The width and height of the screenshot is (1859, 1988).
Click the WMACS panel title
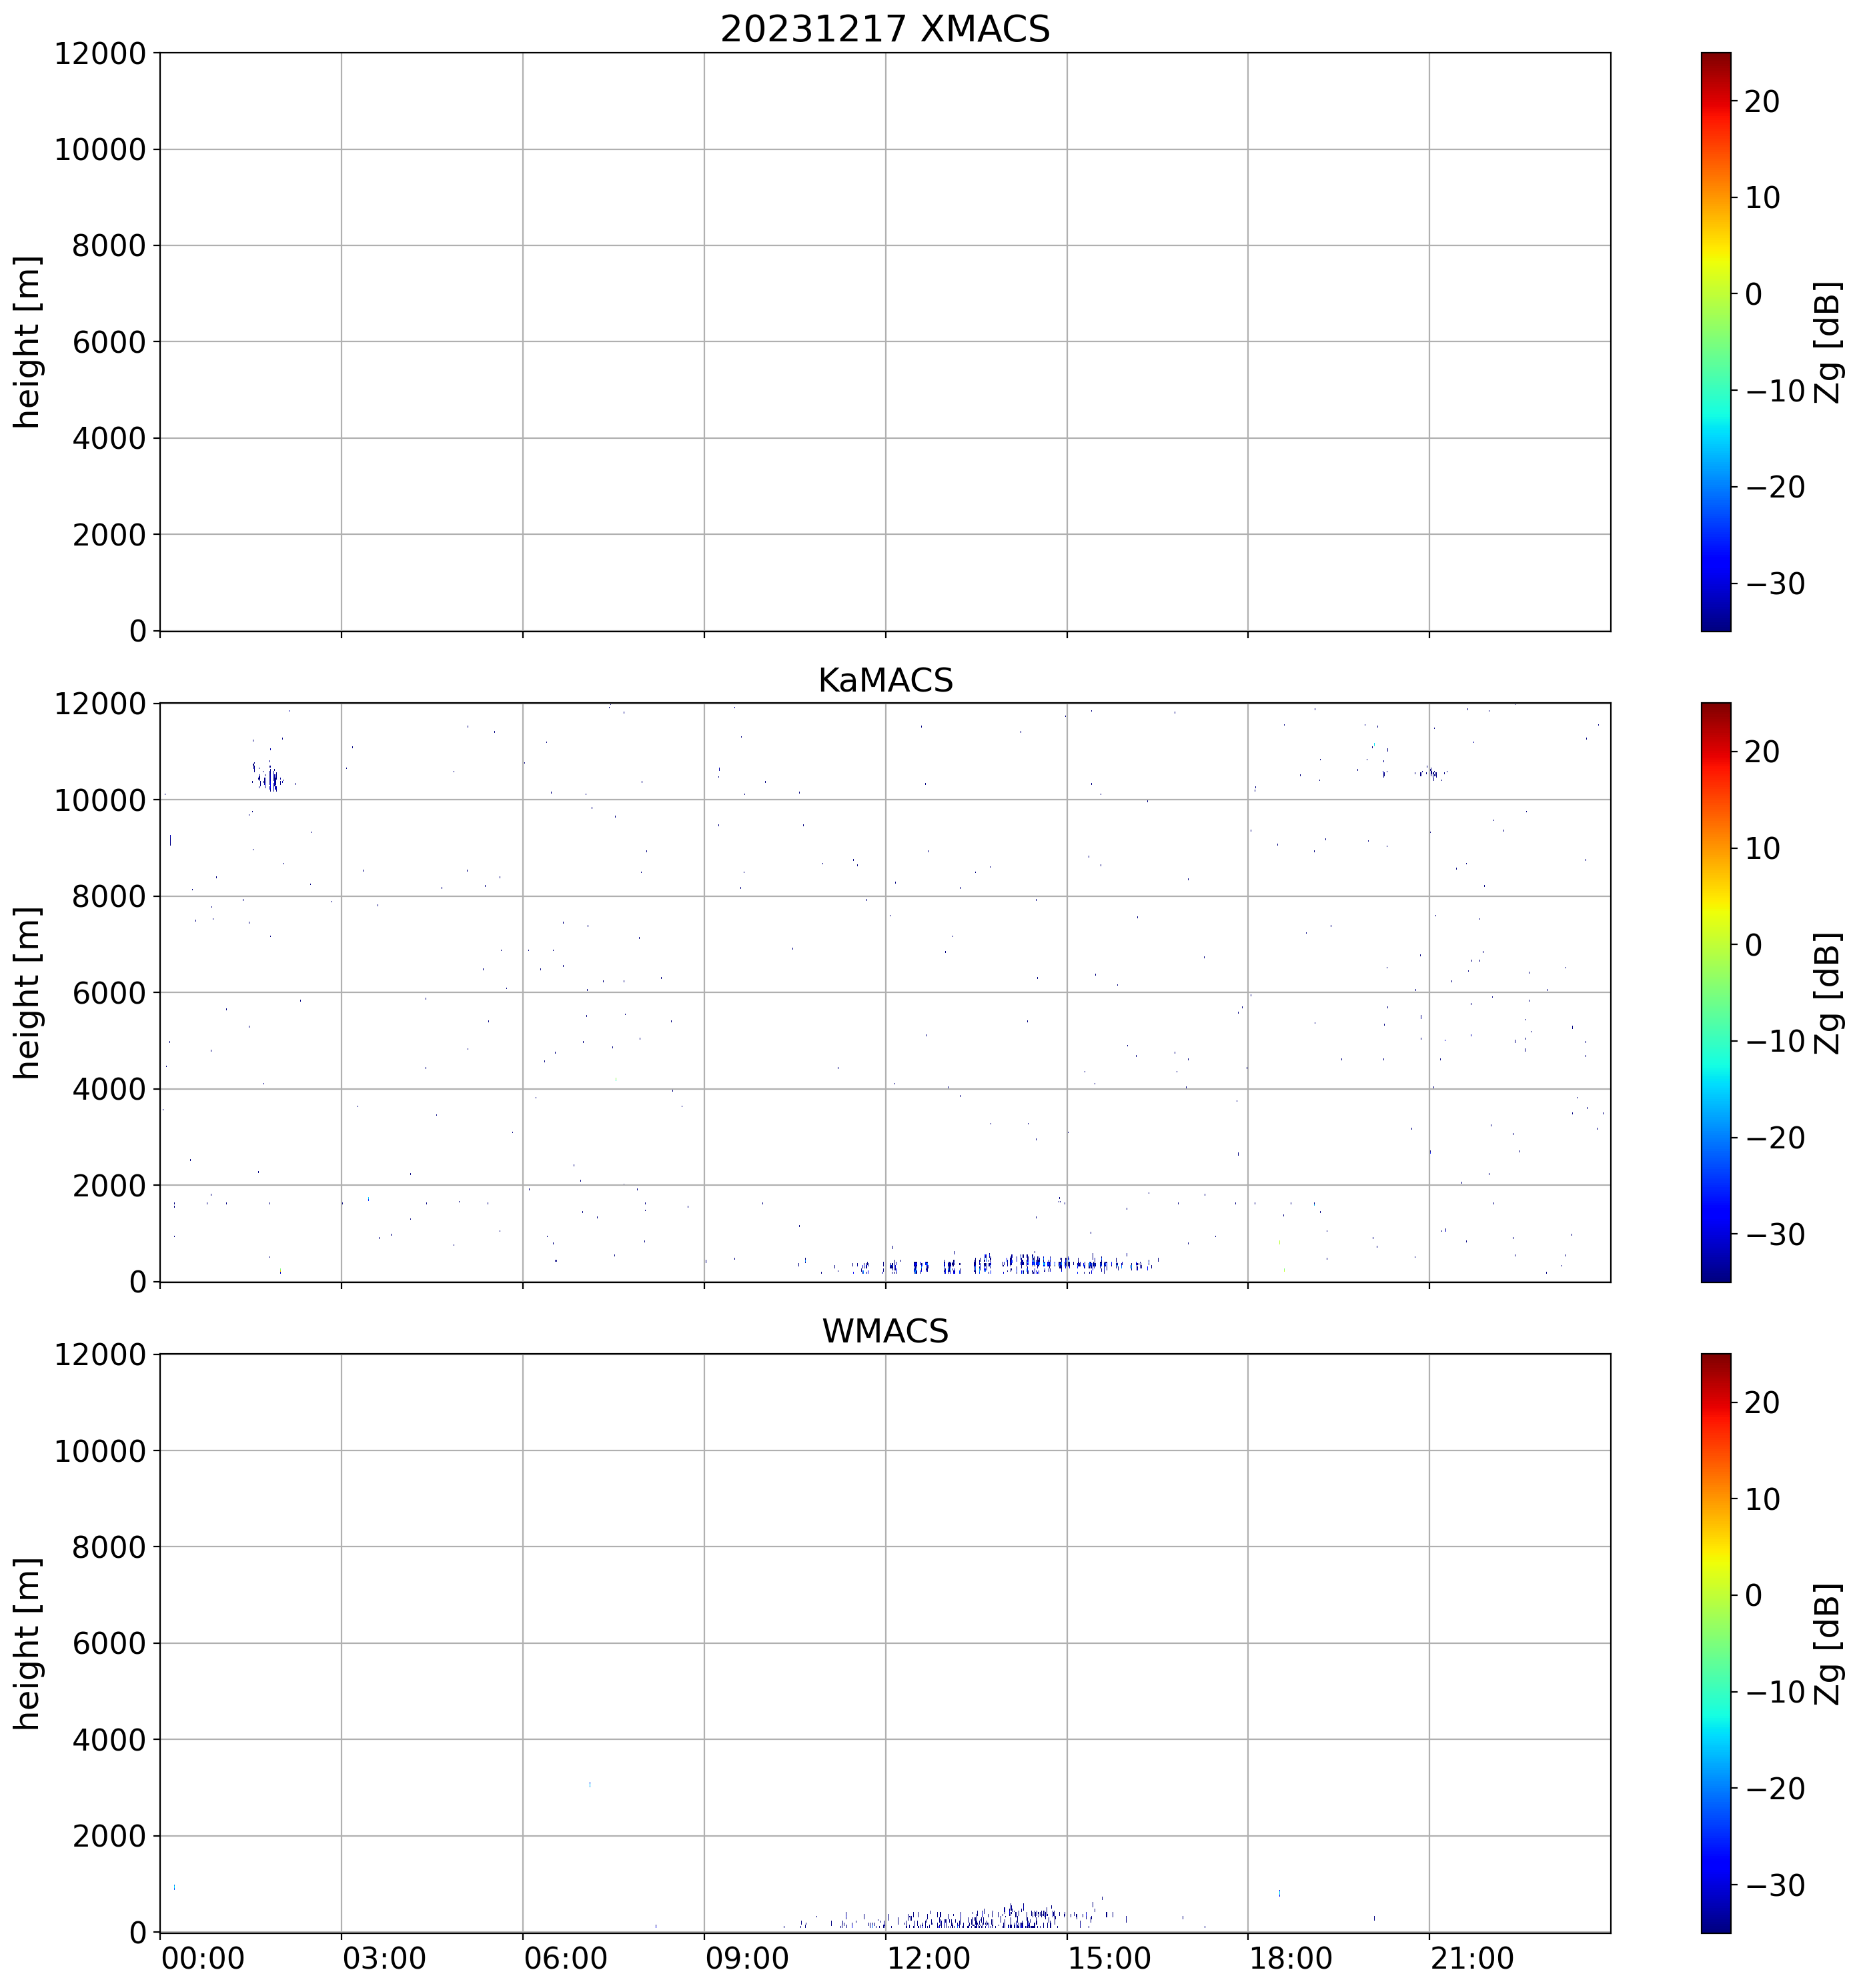pyautogui.click(x=884, y=1331)
